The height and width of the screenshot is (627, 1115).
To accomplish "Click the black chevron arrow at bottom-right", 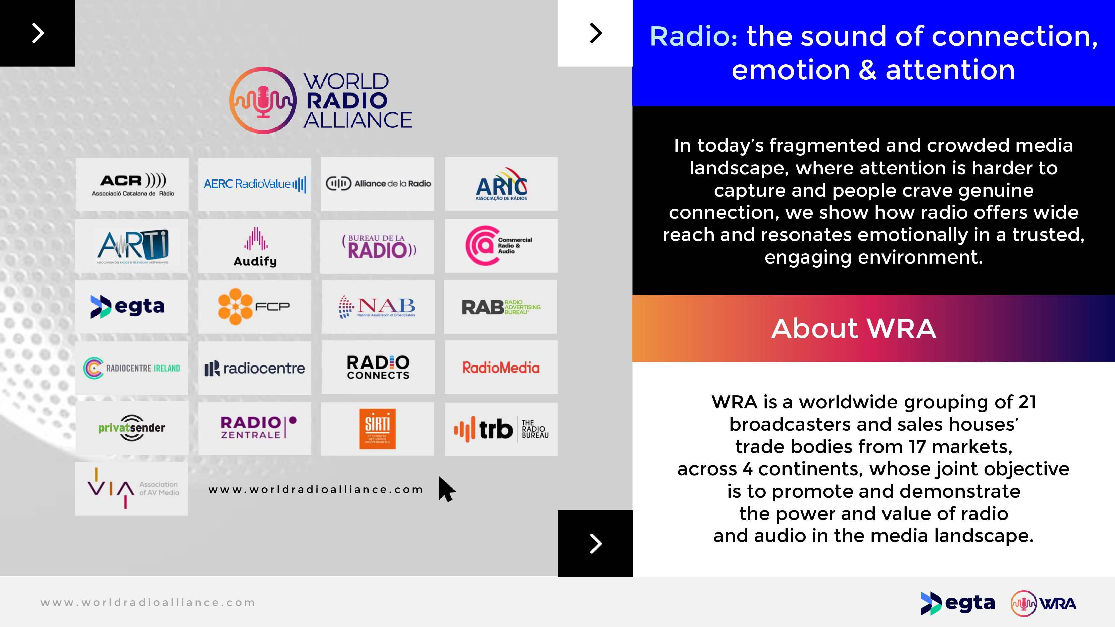I will pos(595,543).
